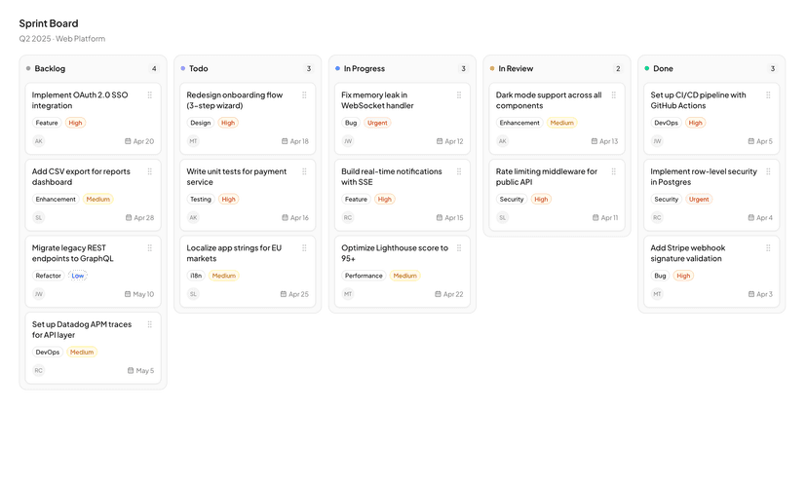The image size is (807, 486).
Task: Click drag handle on Migrate legacy REST card
Action: tap(150, 248)
